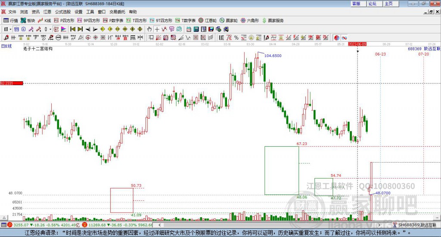Select the n² square tool icon
This screenshot has width=441, height=237.
click(x=73, y=37)
